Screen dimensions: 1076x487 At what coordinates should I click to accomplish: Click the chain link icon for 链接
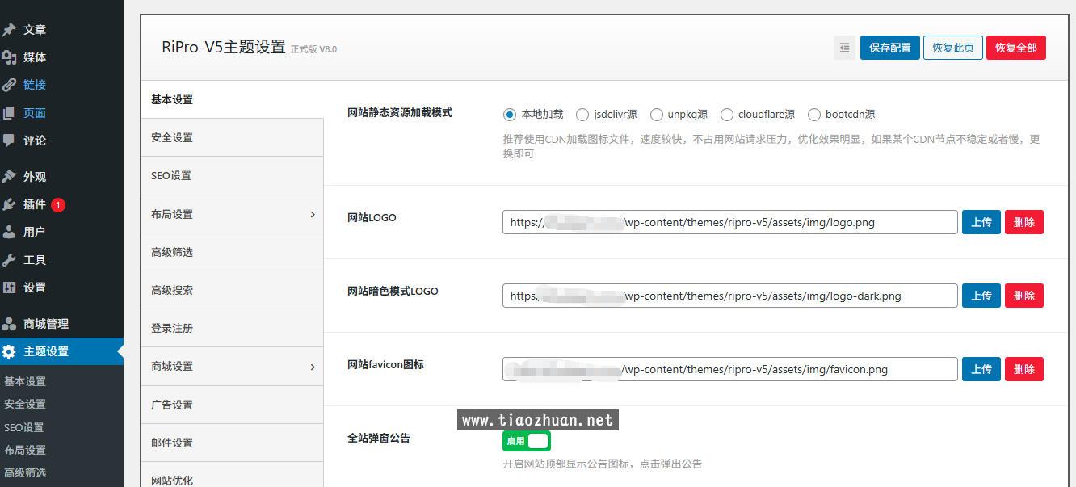[x=10, y=85]
